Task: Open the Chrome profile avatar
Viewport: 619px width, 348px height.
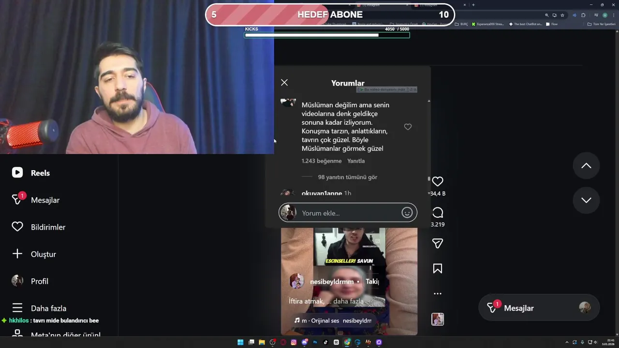Action: point(605,15)
